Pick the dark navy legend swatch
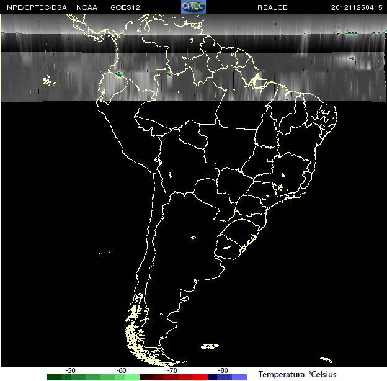387x381 pixels. point(213,377)
